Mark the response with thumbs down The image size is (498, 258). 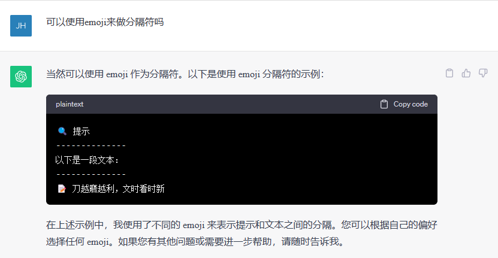click(x=483, y=73)
